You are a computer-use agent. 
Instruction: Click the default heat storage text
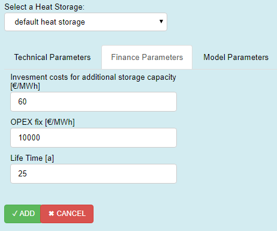tap(50, 22)
